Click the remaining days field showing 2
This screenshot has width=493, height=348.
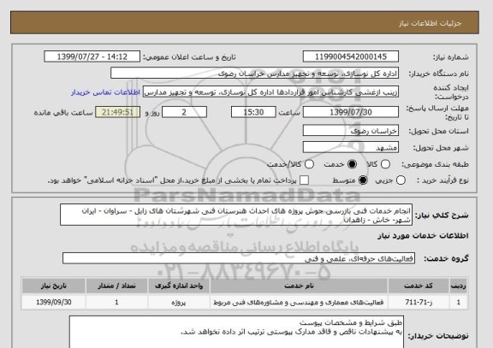(184, 112)
